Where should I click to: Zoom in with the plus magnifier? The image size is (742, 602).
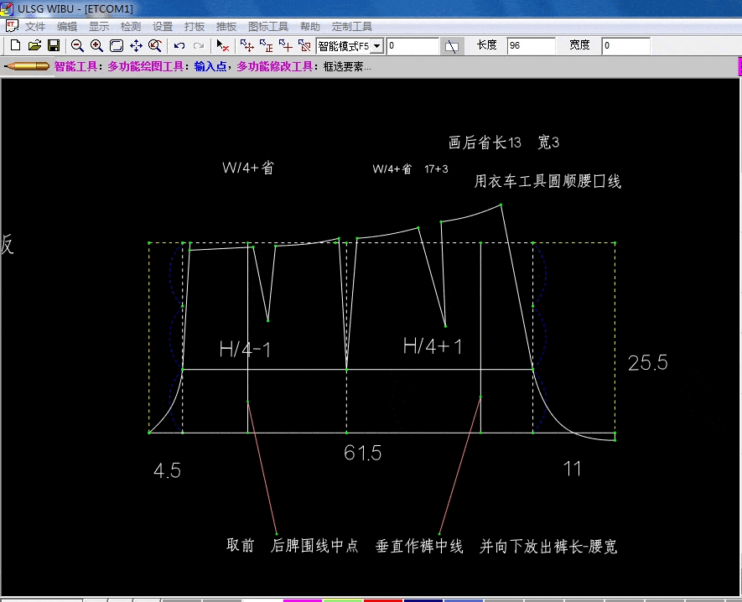96,45
